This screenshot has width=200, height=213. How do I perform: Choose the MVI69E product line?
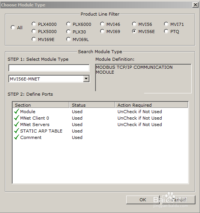(34, 39)
